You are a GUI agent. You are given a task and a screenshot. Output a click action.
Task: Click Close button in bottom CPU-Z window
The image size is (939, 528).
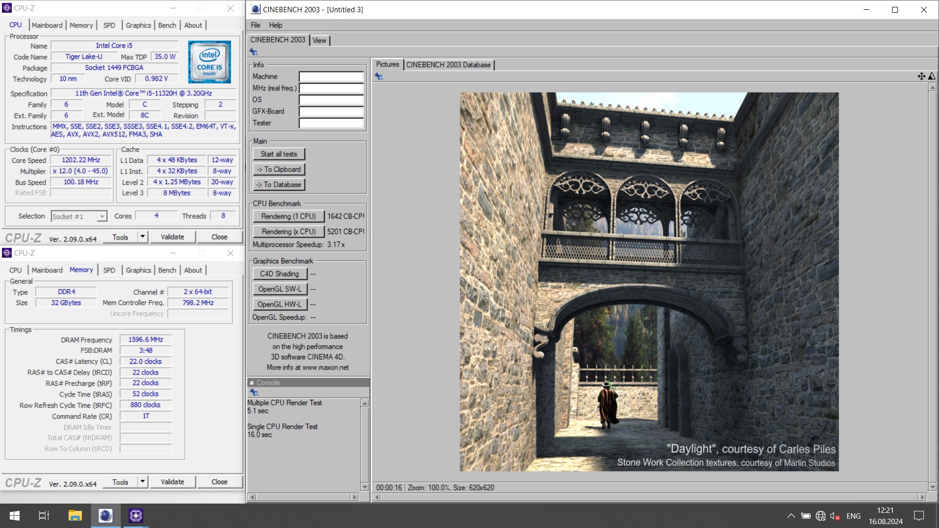220,482
